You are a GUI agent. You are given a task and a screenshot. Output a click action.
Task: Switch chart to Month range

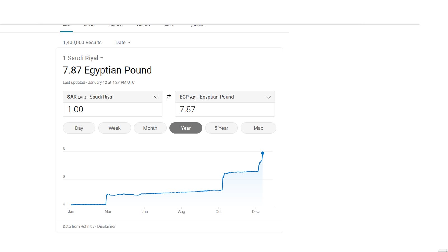pyautogui.click(x=150, y=128)
